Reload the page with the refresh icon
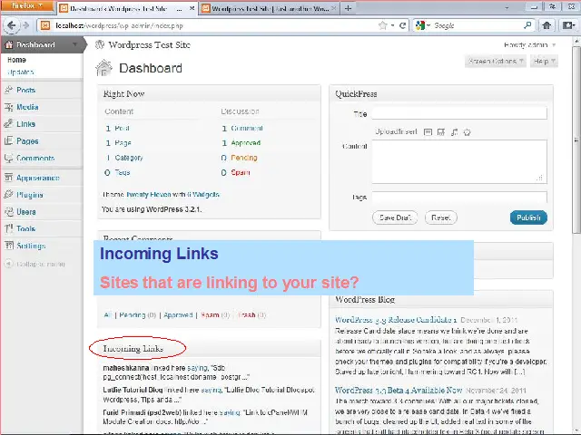Image resolution: width=581 pixels, height=435 pixels. [402, 25]
